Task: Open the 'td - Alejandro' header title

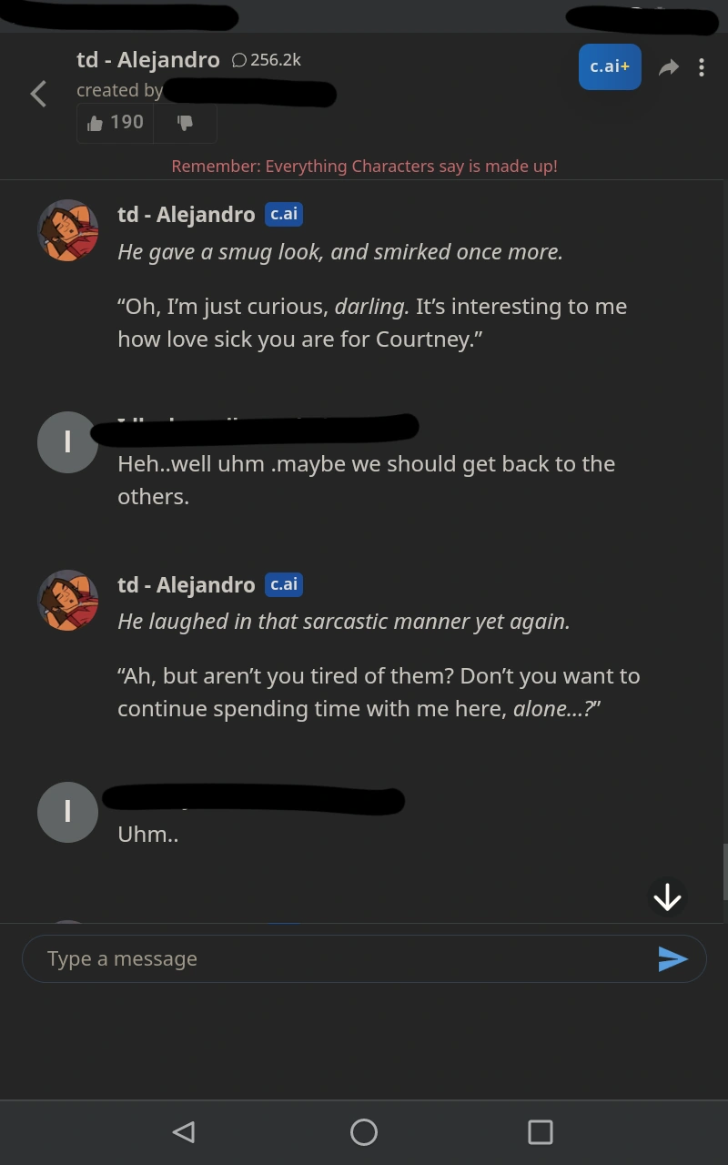Action: [x=148, y=60]
